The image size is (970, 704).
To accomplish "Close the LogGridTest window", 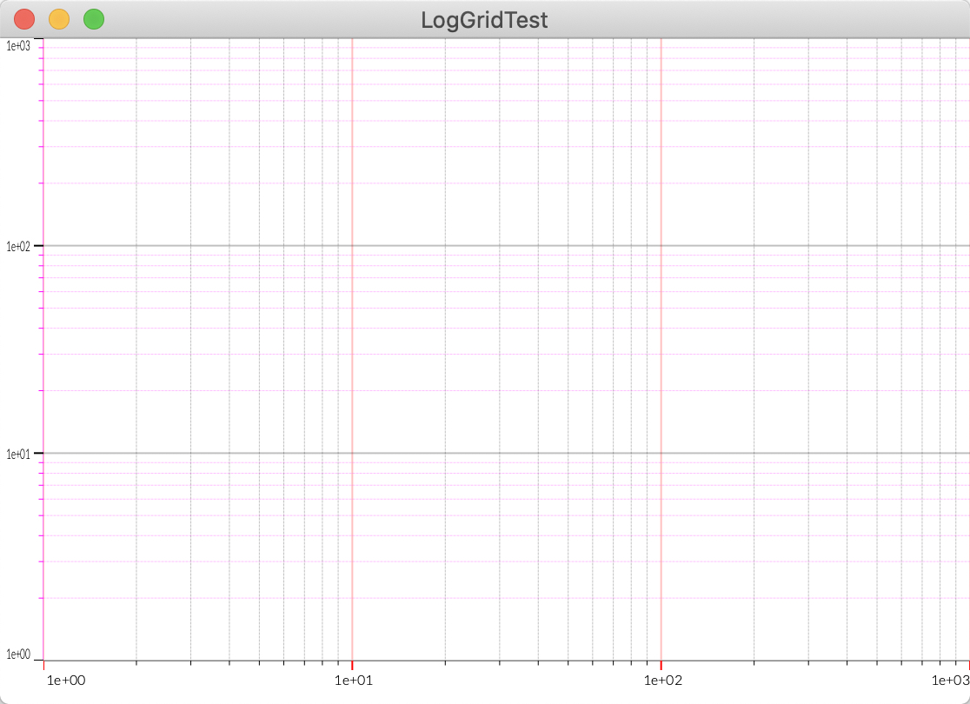I will click(24, 19).
